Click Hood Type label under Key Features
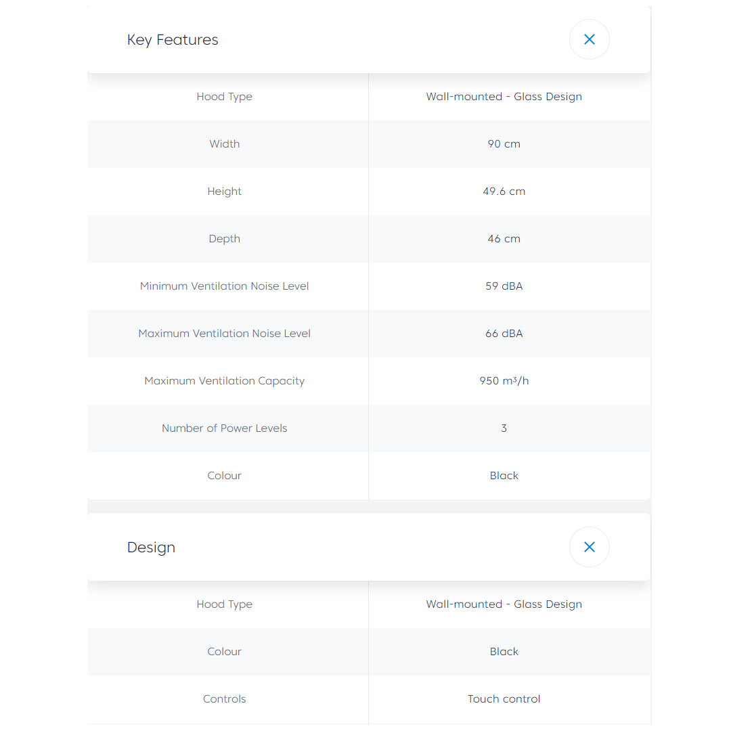The height and width of the screenshot is (731, 731). (x=224, y=97)
